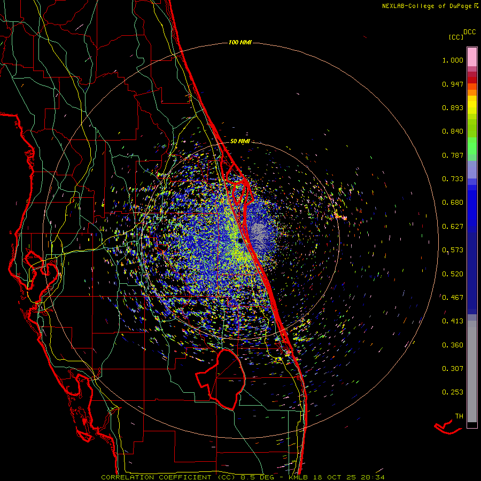
Task: Click the KMLB radar site identifier
Action: point(298,477)
